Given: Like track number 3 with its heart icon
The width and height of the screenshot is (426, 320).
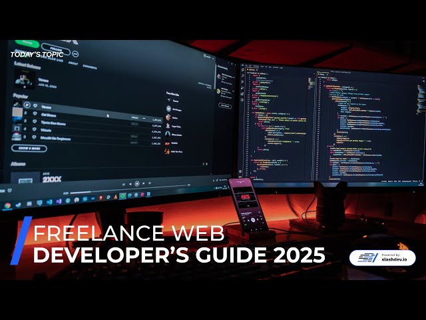Looking at the screenshot, I should coord(35,121).
